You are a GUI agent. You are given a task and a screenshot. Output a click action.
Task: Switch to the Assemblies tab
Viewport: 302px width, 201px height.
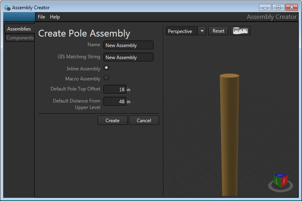click(19, 29)
